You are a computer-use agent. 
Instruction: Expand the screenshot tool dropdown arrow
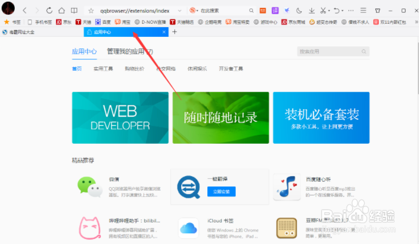[329, 11]
